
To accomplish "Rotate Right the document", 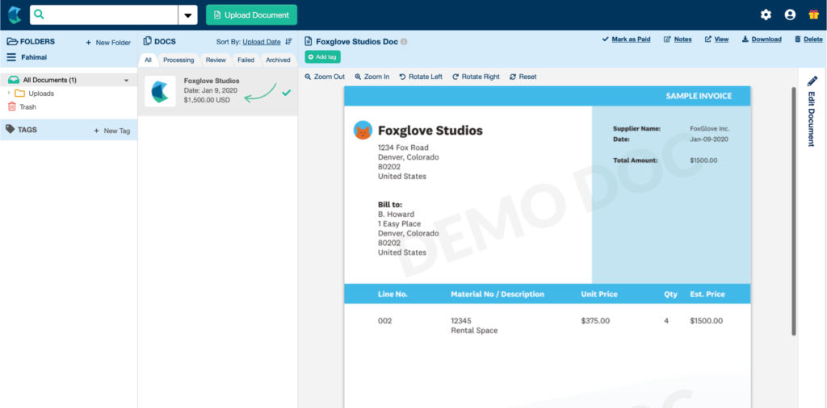I will tap(476, 77).
